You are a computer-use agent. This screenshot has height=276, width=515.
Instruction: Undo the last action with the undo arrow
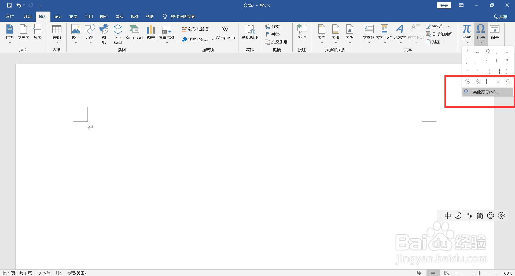pyautogui.click(x=19, y=5)
